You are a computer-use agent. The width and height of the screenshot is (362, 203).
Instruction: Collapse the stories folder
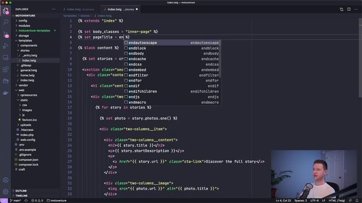[x=25, y=51]
